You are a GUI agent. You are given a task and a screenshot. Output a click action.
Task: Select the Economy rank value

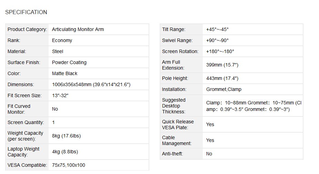[x=62, y=40]
